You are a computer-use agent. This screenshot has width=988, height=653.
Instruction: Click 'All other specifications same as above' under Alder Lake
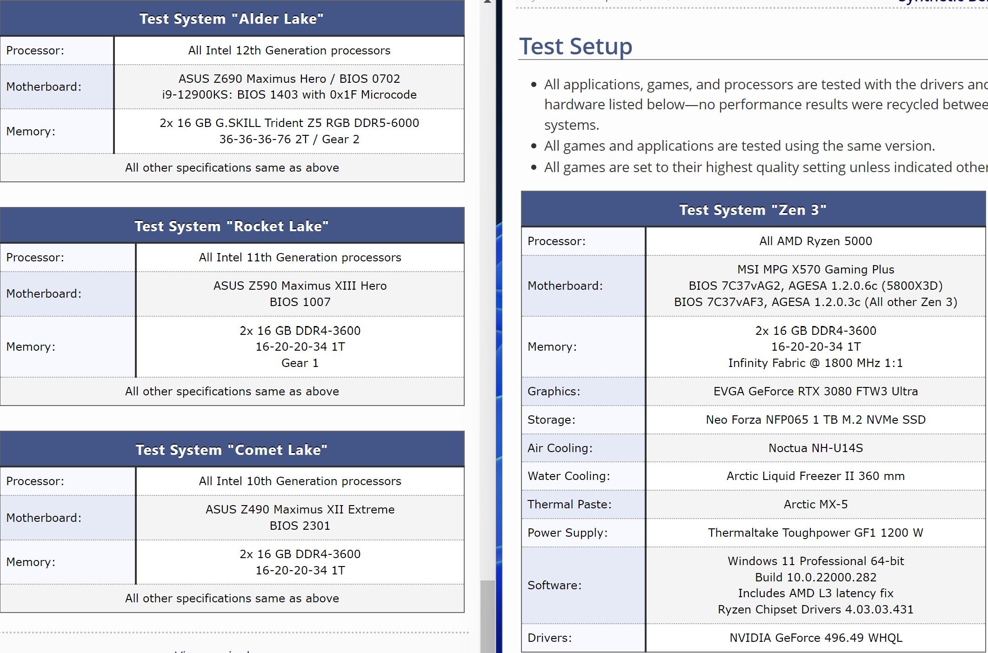point(232,167)
